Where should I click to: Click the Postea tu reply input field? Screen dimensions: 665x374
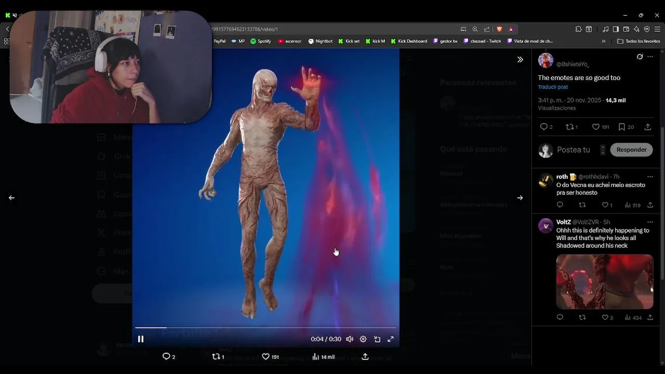point(574,150)
